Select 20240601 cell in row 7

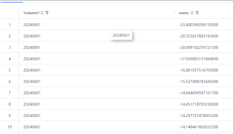click(32, 93)
